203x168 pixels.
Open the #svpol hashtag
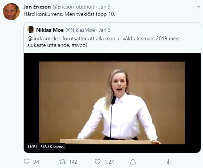(79, 45)
